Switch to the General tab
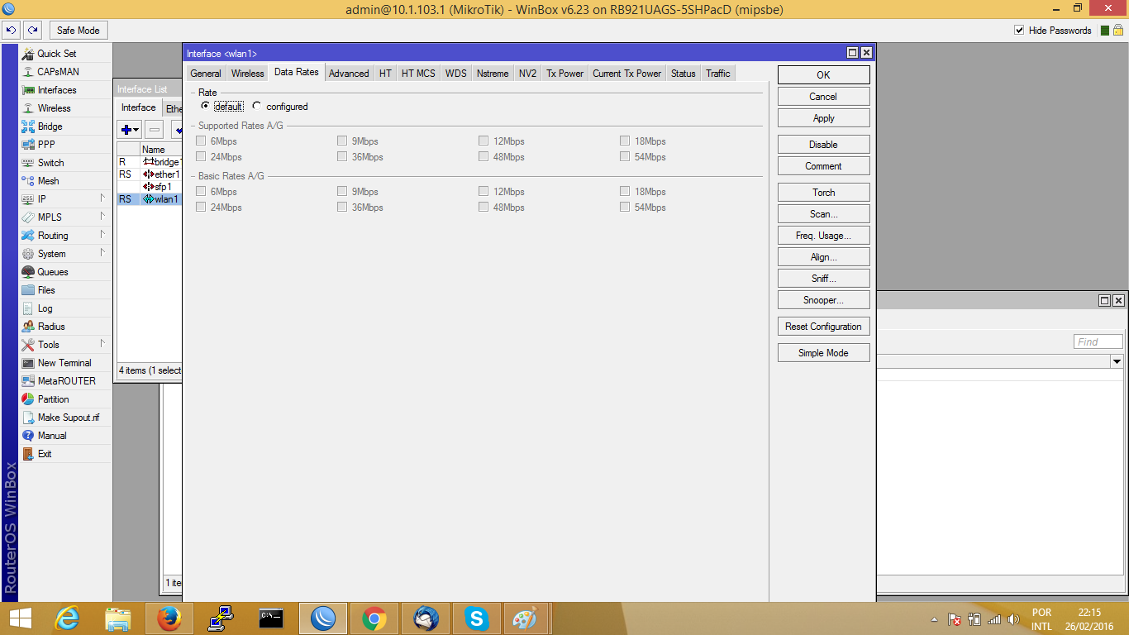 point(206,74)
